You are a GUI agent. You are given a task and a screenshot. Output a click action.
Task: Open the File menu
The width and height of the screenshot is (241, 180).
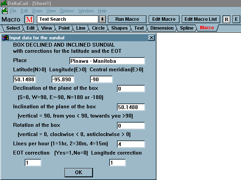pyautogui.click(x=13, y=11)
